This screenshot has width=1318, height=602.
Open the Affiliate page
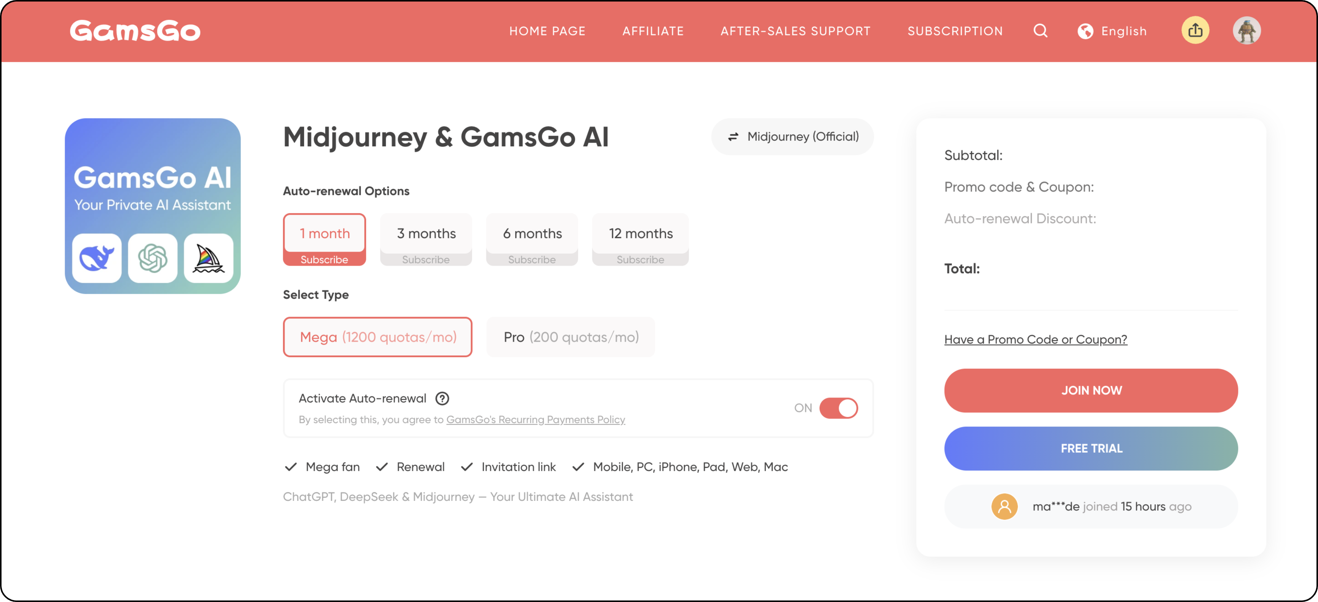click(653, 31)
